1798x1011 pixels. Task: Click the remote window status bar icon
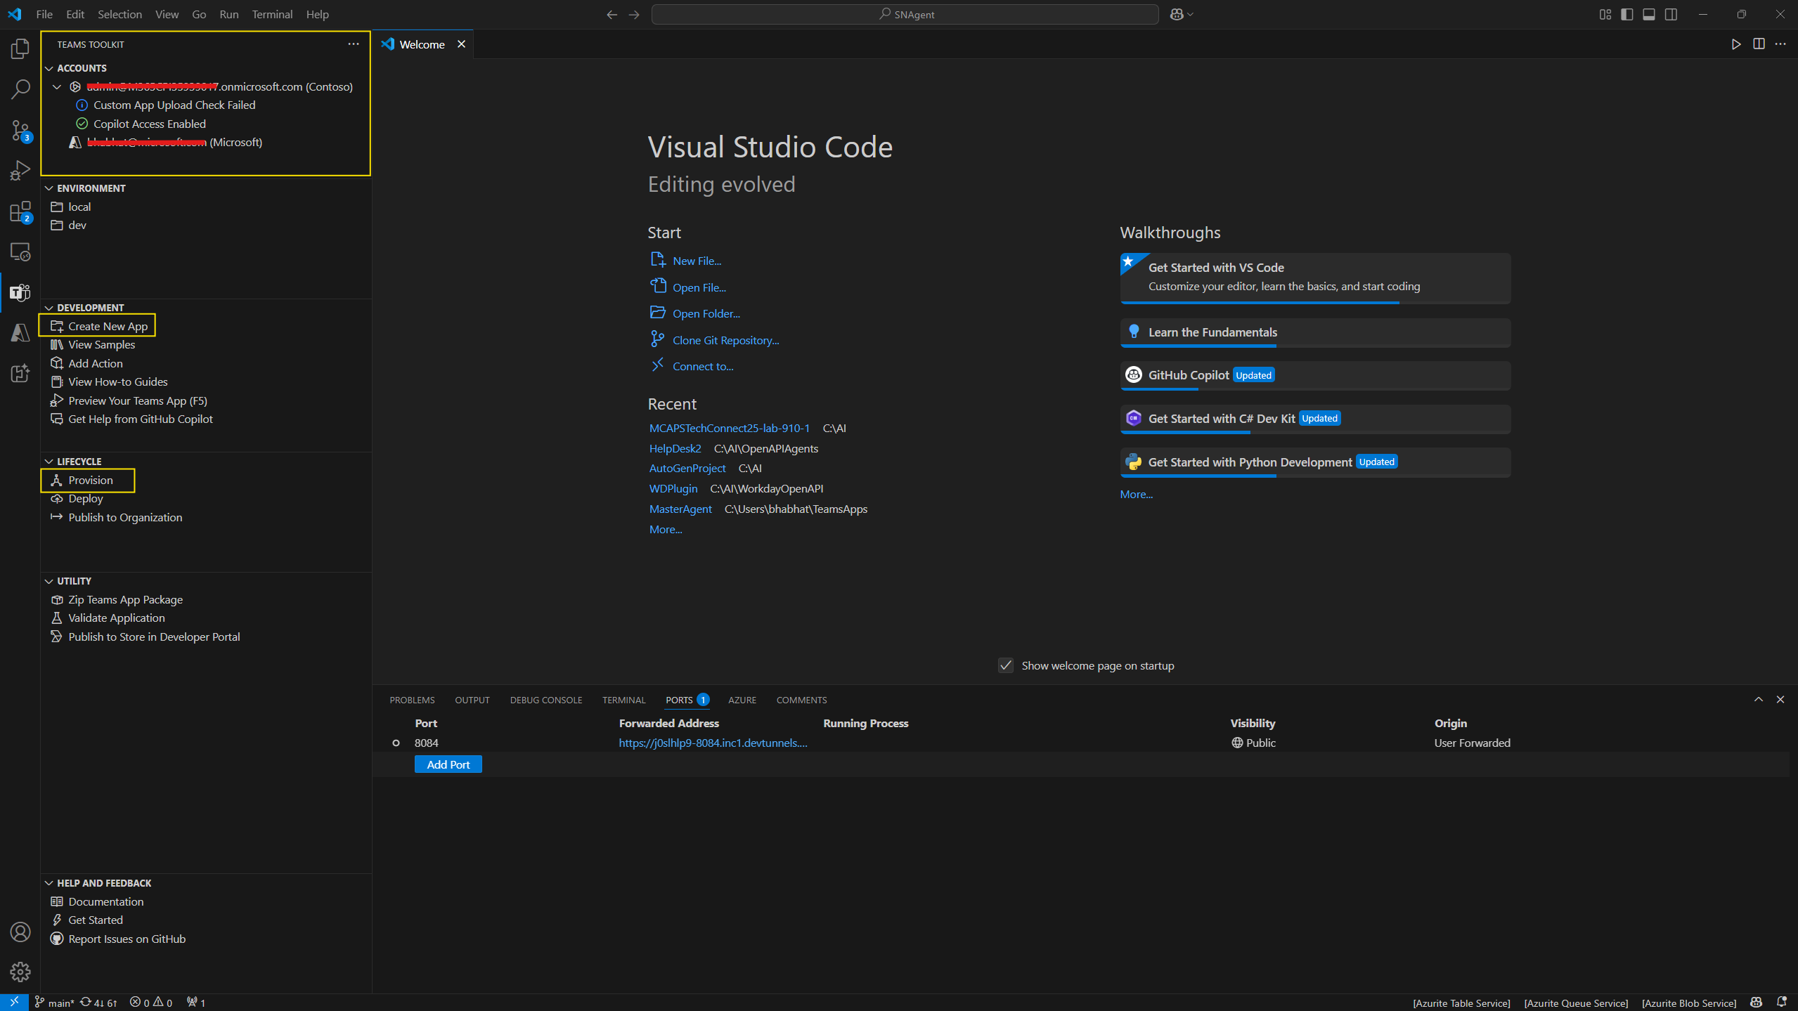(14, 1003)
